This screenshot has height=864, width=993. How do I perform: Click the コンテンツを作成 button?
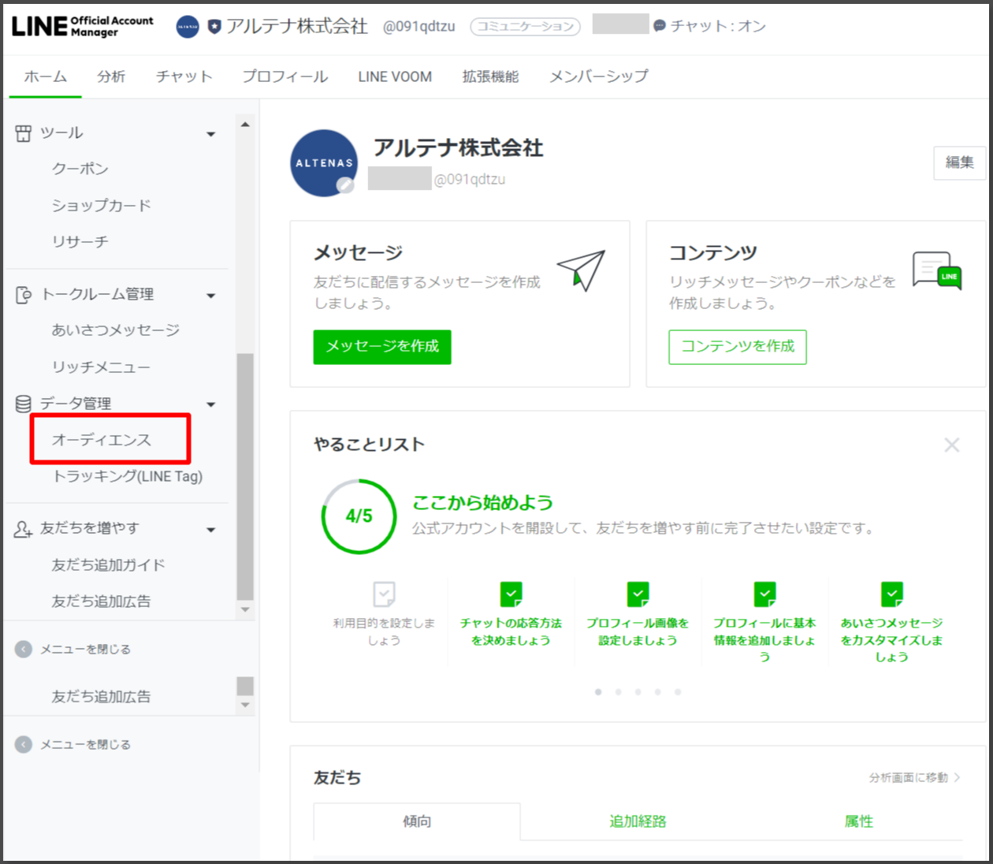click(x=738, y=347)
